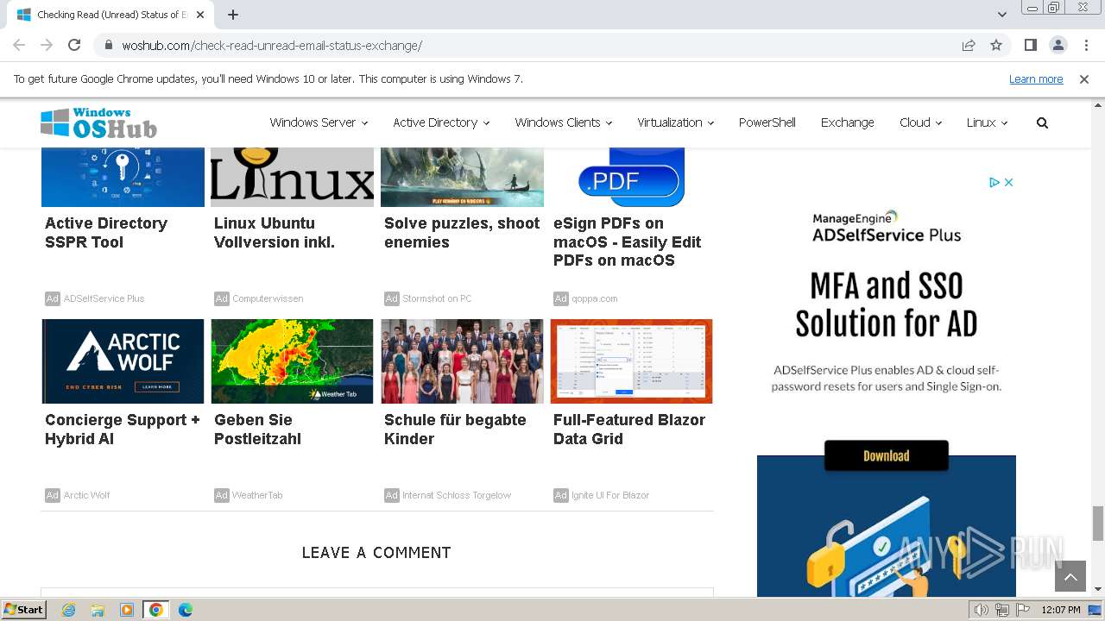The height and width of the screenshot is (621, 1105).
Task: Open eSign PDFs on macOS ad
Action: click(628, 241)
